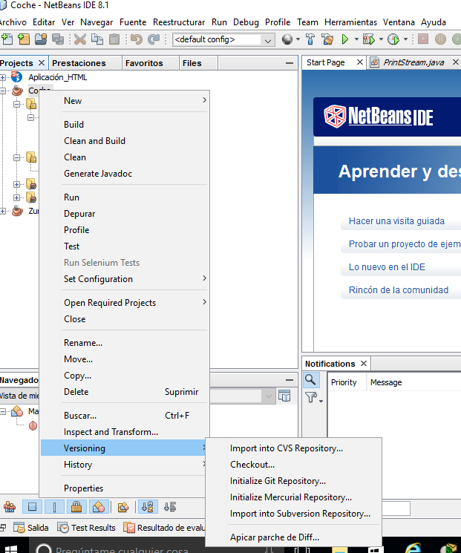Open the Hacer una visita guiada link
461x553 pixels.
click(x=396, y=221)
